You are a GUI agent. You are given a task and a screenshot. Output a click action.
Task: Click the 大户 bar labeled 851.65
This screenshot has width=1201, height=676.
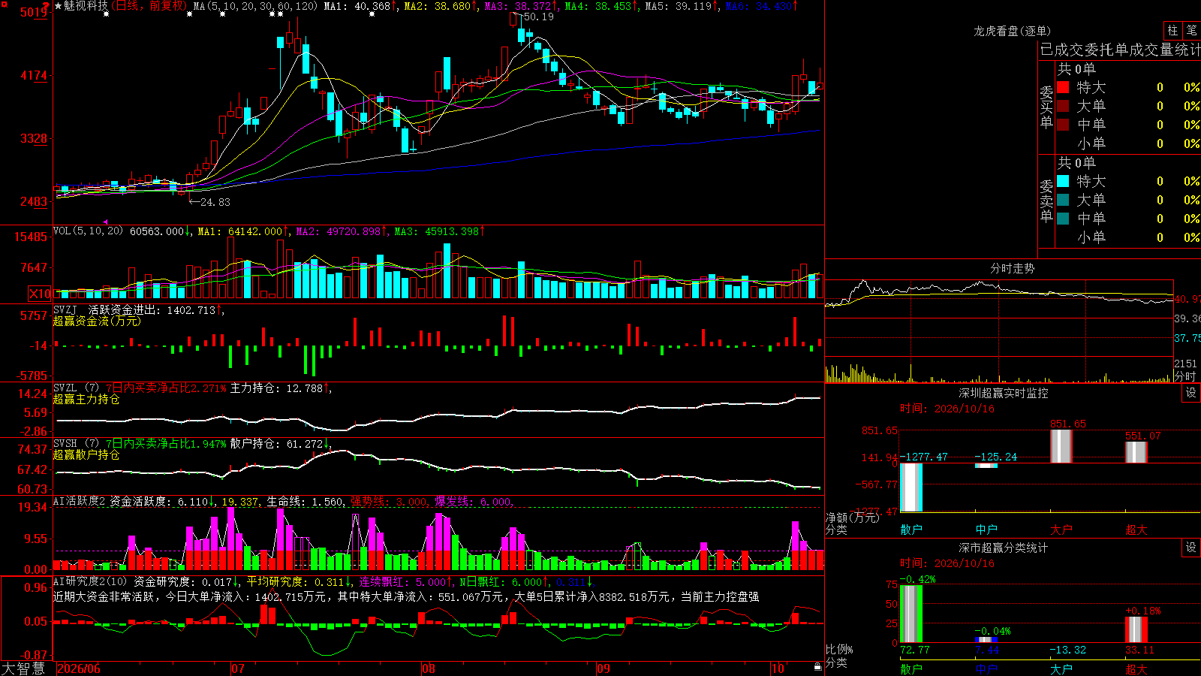coord(1061,446)
